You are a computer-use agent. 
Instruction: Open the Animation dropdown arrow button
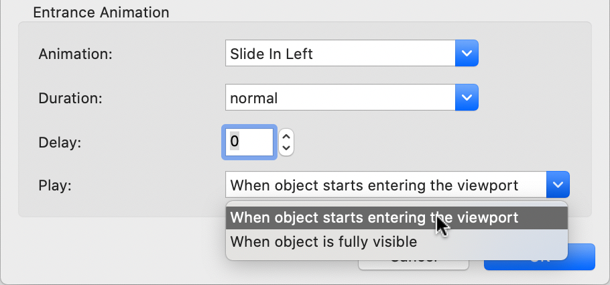467,54
